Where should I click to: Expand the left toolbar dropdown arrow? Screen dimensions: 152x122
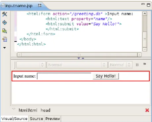[x=4, y=48]
